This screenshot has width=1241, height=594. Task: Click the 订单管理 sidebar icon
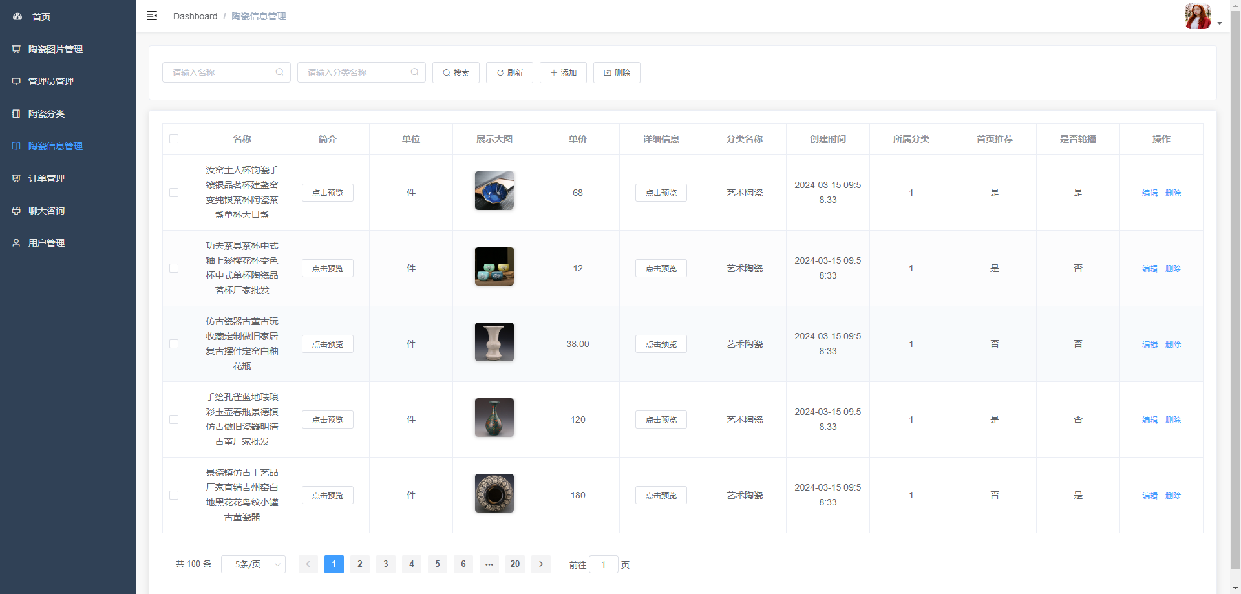(x=16, y=178)
